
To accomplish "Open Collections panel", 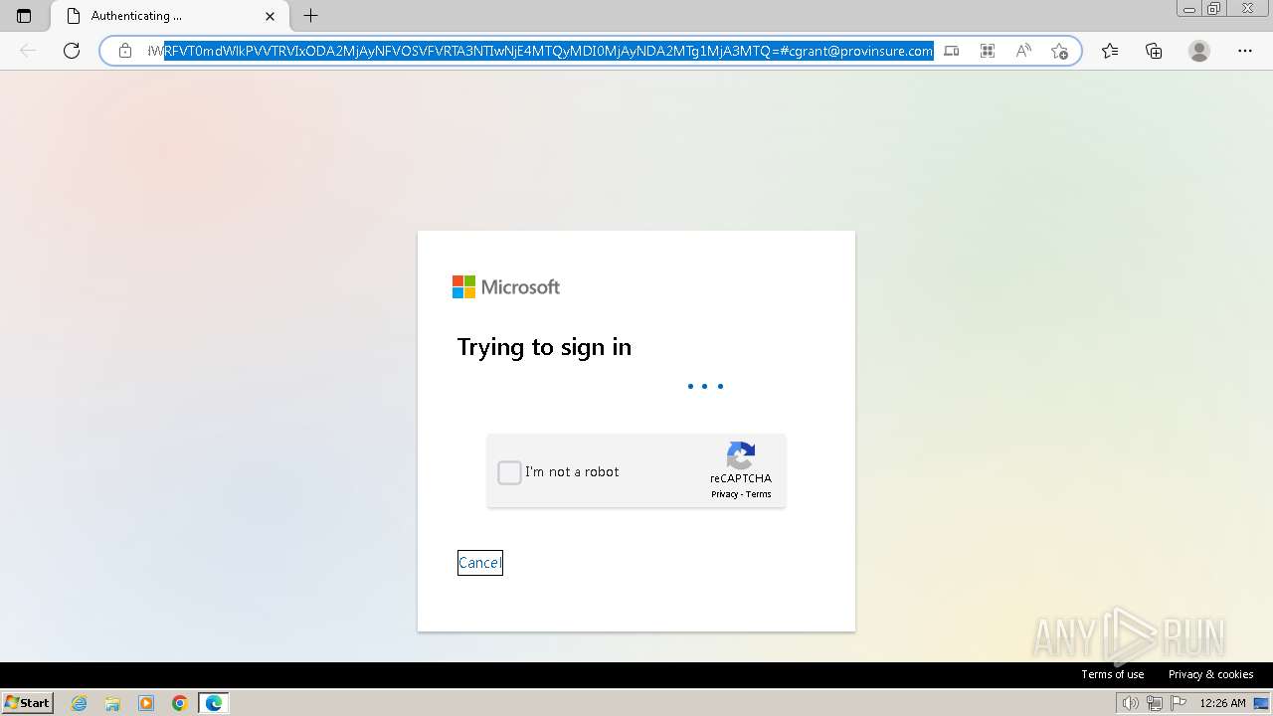I will coord(1154,51).
